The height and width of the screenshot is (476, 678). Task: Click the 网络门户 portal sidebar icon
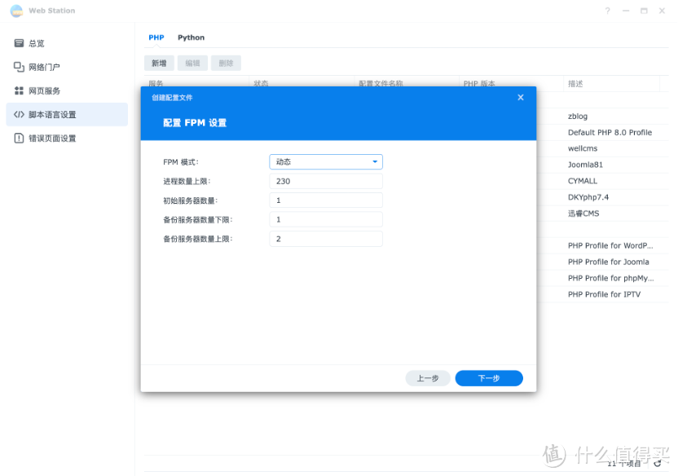[19, 67]
